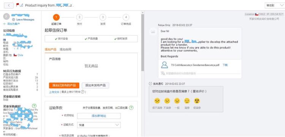Viewport: 285px width, 137px height.
Task: Click 按时发货 checkmark item
Action: (x=121, y=39)
